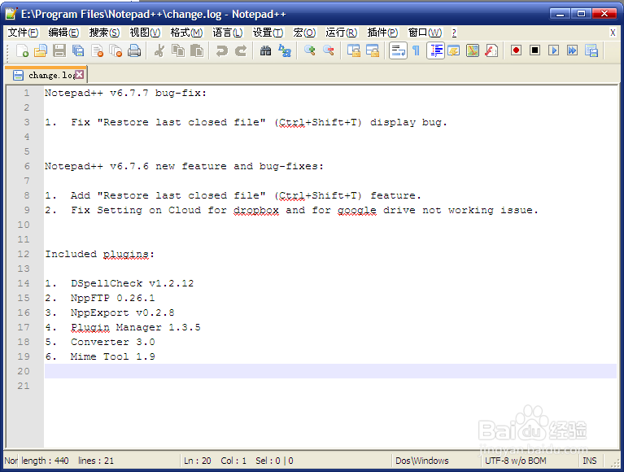Open the Function List icon
The width and height of the screenshot is (624, 472).
(x=491, y=50)
